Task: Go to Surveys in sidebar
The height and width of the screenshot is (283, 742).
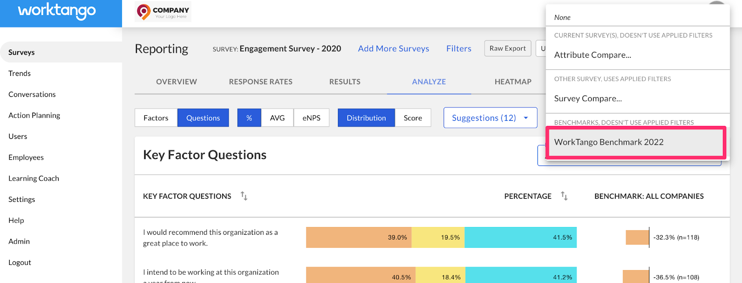Action: pyautogui.click(x=61, y=52)
